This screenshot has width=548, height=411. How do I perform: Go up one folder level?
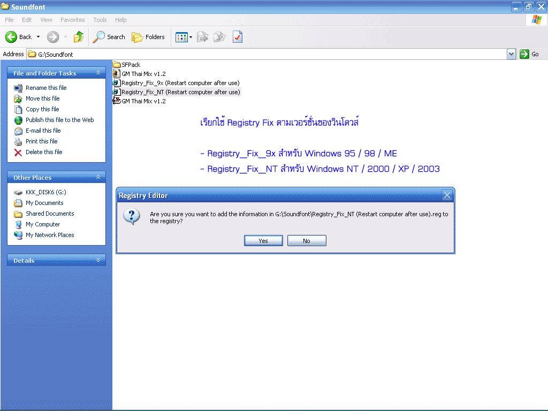point(79,37)
